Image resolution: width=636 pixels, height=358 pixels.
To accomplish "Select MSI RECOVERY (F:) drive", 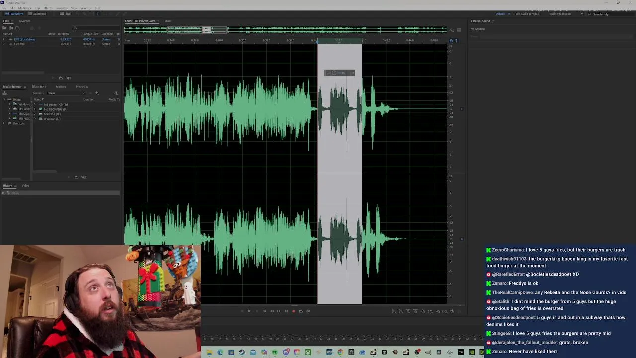I will (x=55, y=109).
